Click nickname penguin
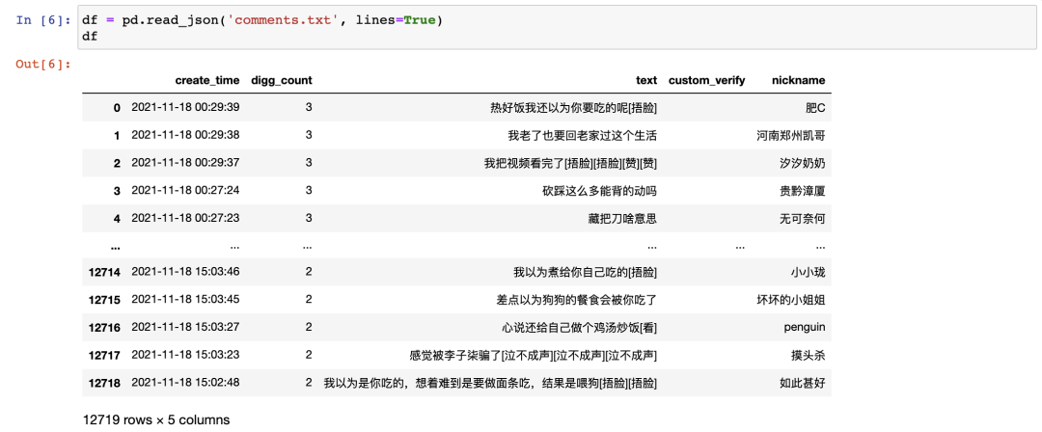The width and height of the screenshot is (1042, 432). pyautogui.click(x=804, y=328)
